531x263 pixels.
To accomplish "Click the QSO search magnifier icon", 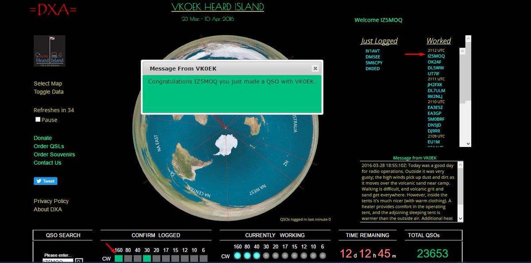I will [79, 261].
